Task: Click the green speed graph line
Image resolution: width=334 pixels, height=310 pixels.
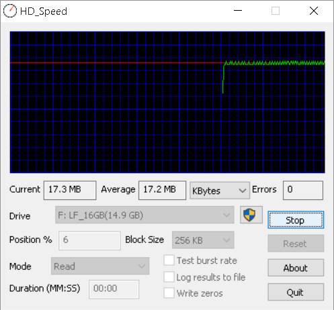Action: [x=274, y=63]
